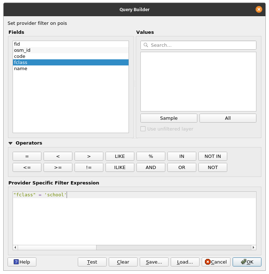Insert the less-than-or-equal operator
This screenshot has height=274, width=269.
click(27, 168)
